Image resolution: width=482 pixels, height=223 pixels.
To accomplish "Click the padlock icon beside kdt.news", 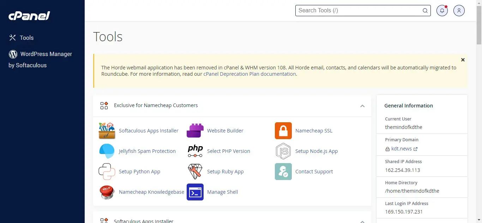I will [387, 149].
